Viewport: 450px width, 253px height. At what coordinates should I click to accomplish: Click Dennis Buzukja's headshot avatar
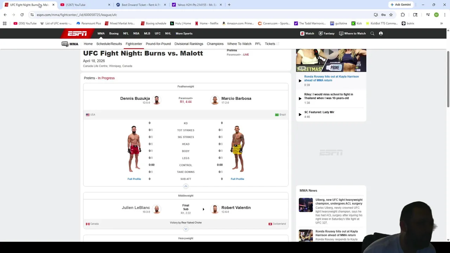(157, 100)
